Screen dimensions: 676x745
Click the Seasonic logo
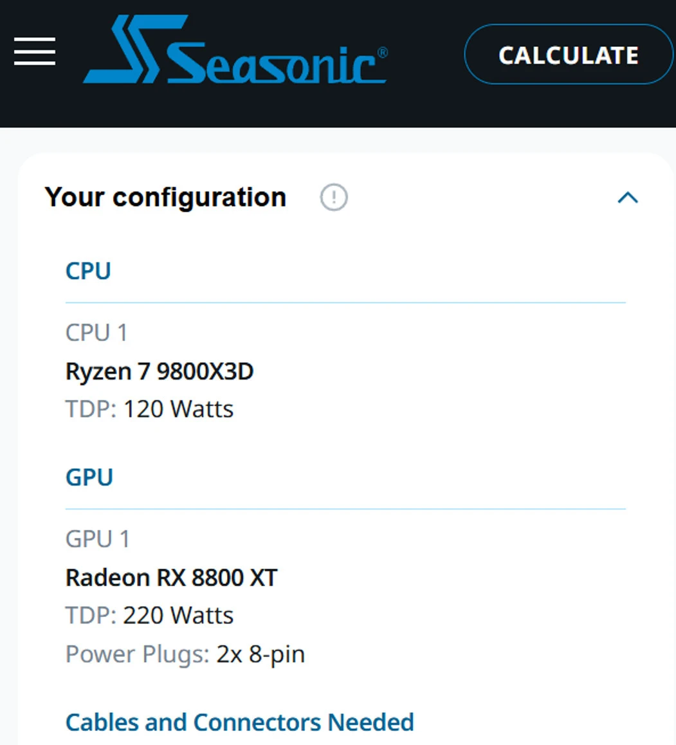click(235, 51)
